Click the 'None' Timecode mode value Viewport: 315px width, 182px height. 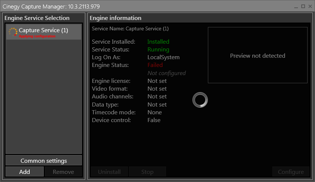pos(155,112)
